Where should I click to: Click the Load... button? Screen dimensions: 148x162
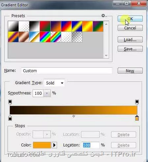click(130, 39)
